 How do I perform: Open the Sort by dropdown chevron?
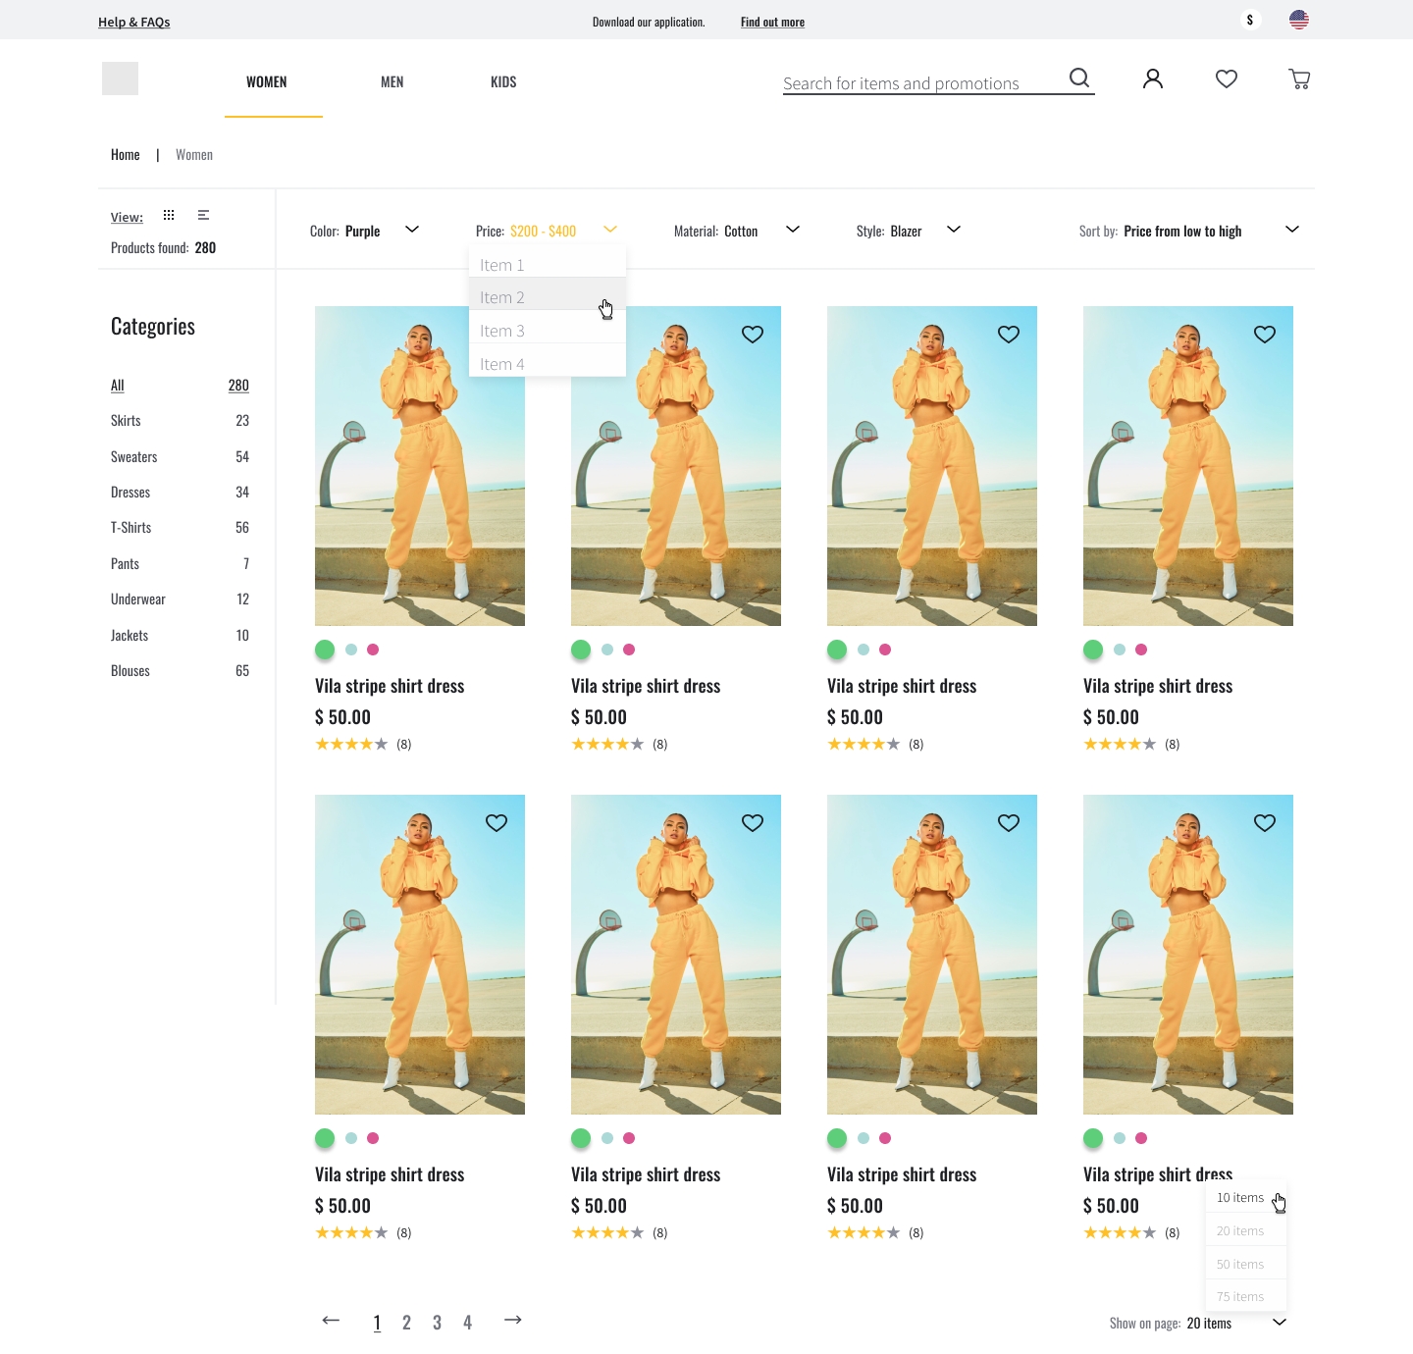coord(1292,230)
